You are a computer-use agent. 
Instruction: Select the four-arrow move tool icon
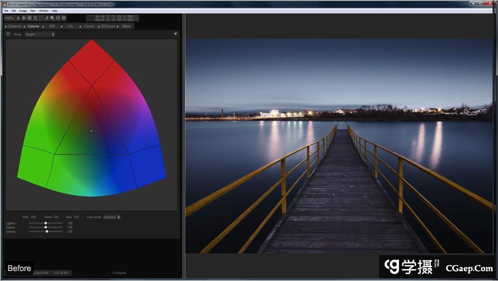23,18
